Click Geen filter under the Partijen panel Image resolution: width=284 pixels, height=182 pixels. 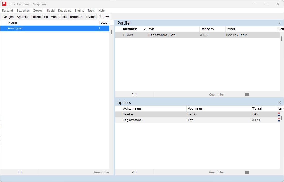tap(216, 94)
